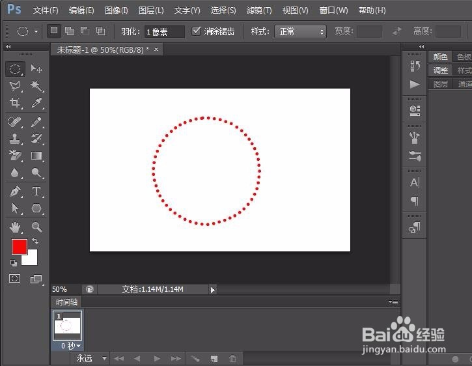Go to the first animation frame
The width and height of the screenshot is (472, 366).
[118, 358]
